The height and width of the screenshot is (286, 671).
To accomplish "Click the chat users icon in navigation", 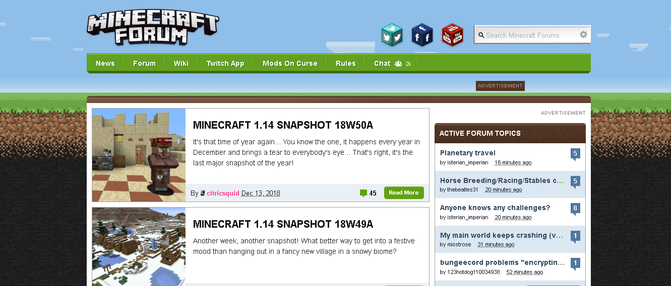I will [x=398, y=64].
